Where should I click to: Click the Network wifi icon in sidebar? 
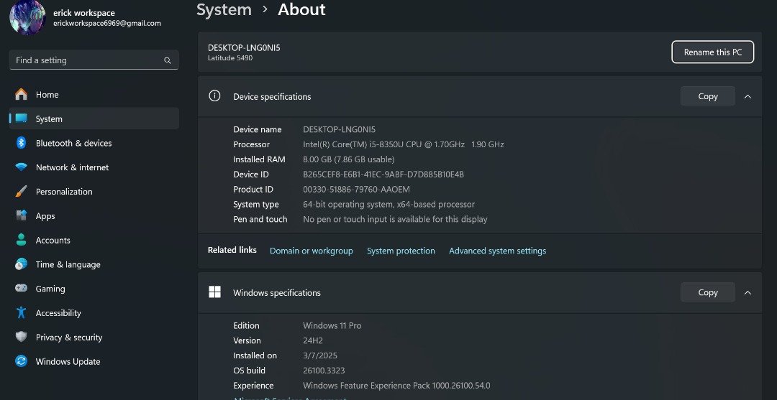point(22,167)
